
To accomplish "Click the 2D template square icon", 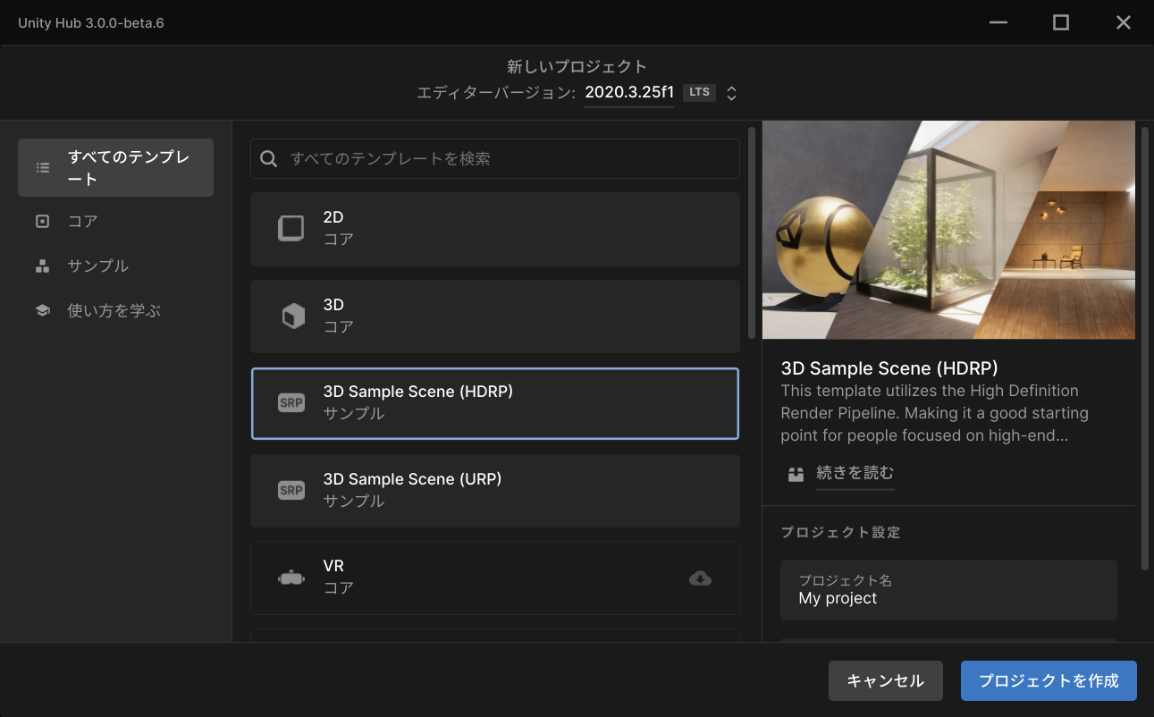I will point(291,229).
